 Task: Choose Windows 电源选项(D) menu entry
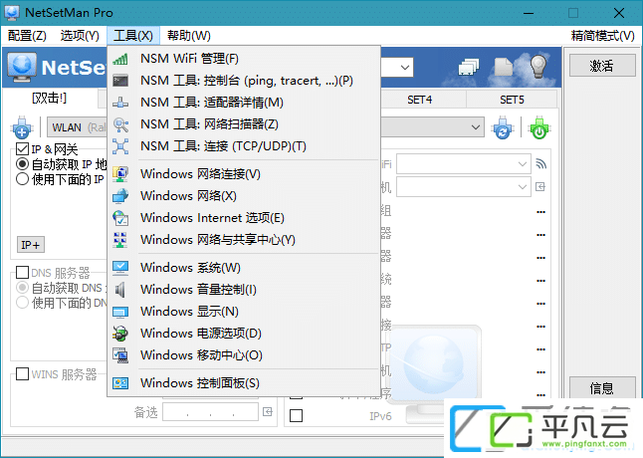[244, 334]
